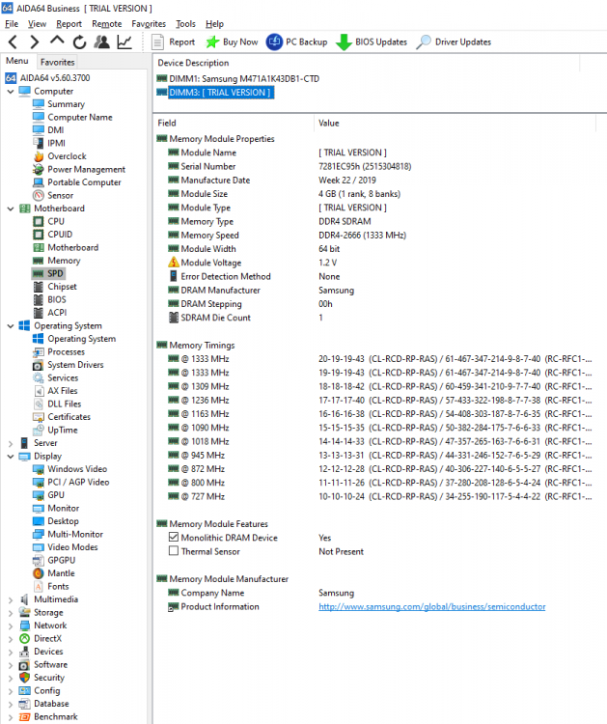Click BIOS Updates green arrow button
607x724 pixels.
pyautogui.click(x=372, y=42)
